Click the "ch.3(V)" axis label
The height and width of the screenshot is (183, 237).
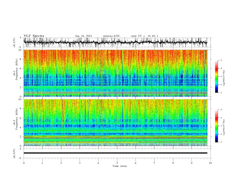pyautogui.click(x=14, y=153)
